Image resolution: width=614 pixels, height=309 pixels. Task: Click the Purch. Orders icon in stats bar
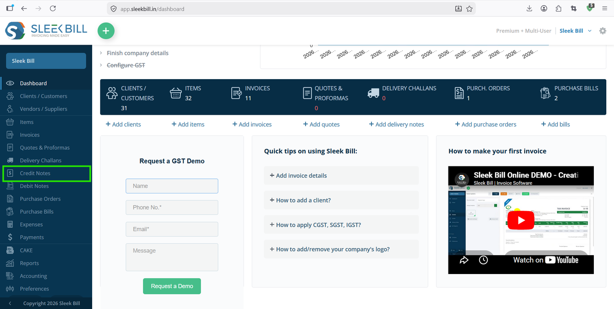[459, 93]
